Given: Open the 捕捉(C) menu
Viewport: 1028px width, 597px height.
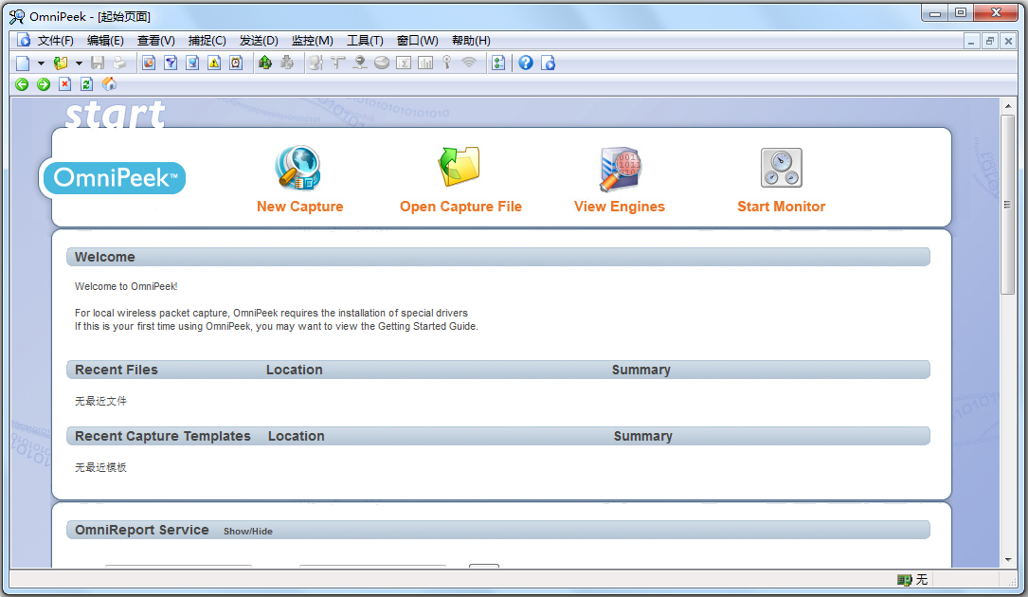Looking at the screenshot, I should coord(207,41).
